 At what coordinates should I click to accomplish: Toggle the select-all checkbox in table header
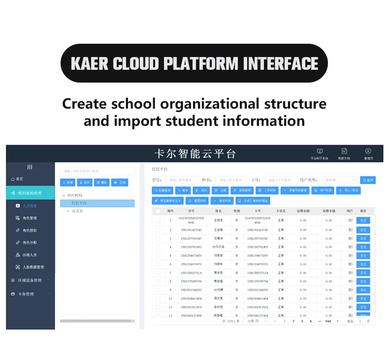tap(158, 211)
